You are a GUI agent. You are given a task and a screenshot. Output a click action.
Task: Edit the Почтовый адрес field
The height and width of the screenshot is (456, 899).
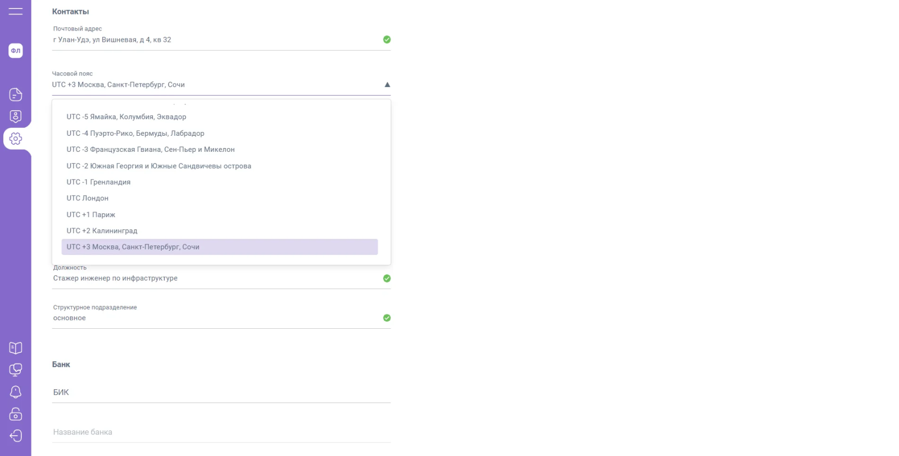[214, 40]
